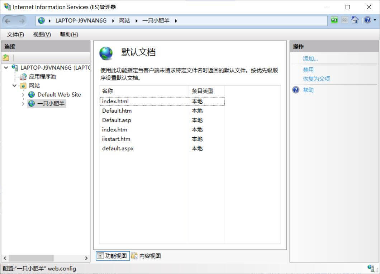Viewport: 380px width, 274px height.
Task: Select Default Web Site tree item
Action: 59,95
